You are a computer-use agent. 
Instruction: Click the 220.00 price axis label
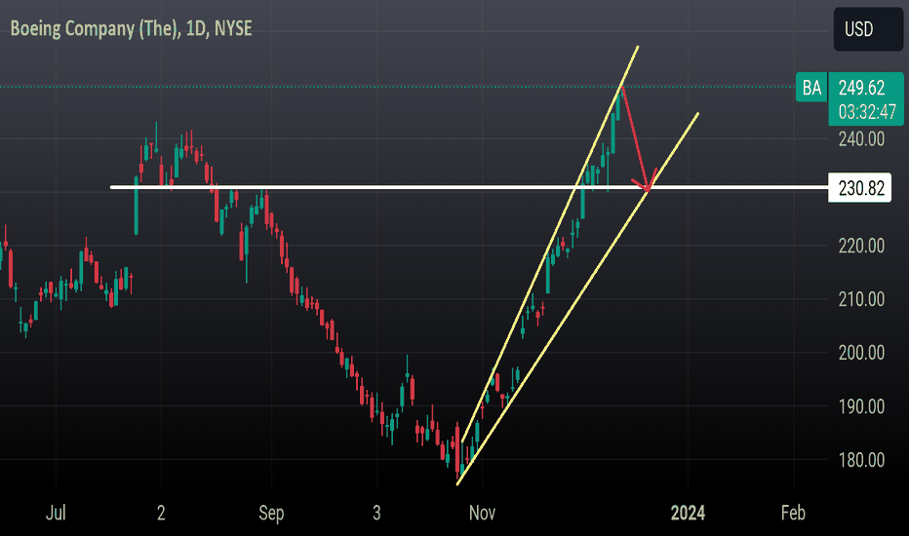[x=861, y=246]
